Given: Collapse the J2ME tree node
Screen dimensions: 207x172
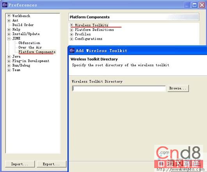Looking at the screenshot, I should click(9, 39).
